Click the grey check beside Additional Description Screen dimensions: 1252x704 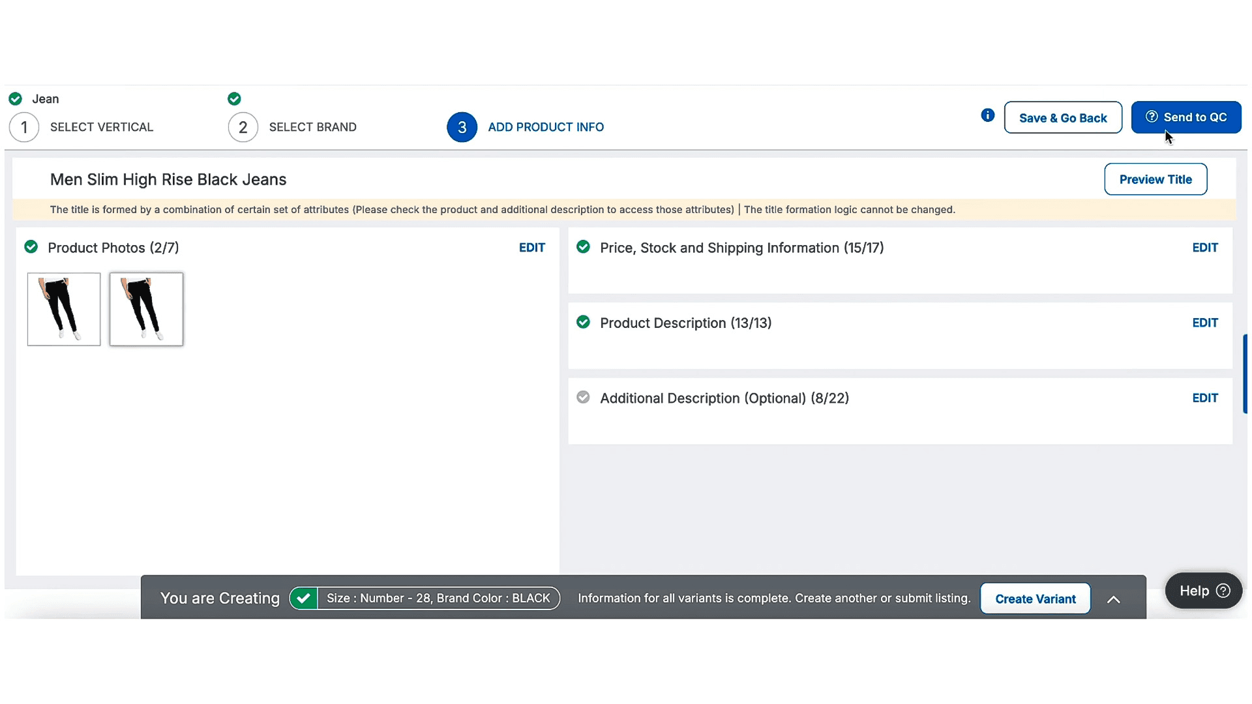(583, 398)
